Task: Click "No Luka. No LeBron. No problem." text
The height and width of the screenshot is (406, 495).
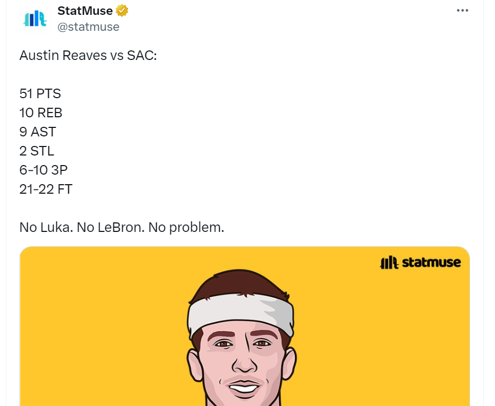Action: (x=122, y=228)
